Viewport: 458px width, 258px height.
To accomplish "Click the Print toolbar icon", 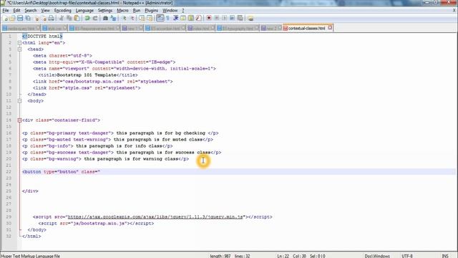I will pyautogui.click(x=51, y=18).
